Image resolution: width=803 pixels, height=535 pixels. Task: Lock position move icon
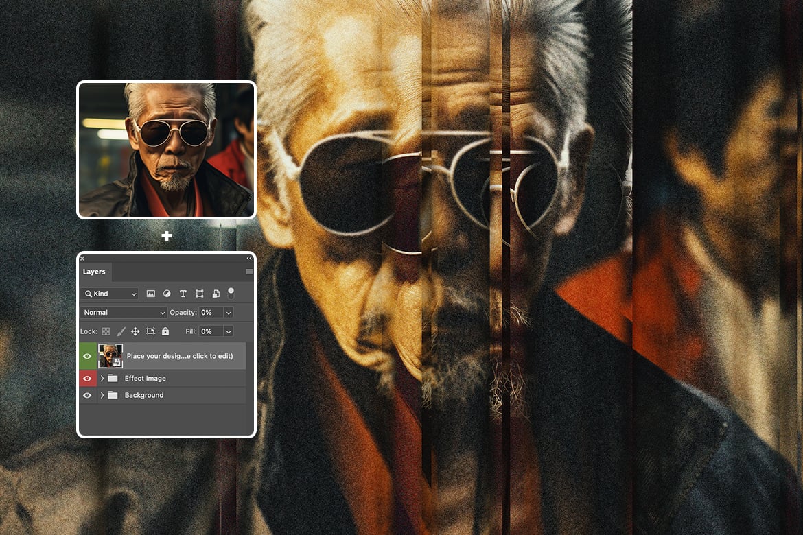coord(135,332)
